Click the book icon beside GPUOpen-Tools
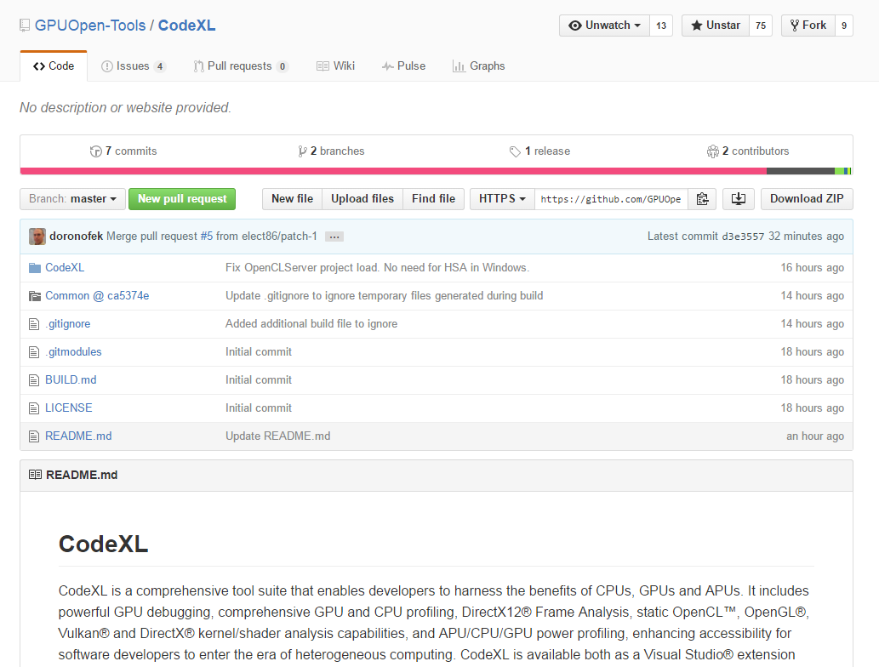The width and height of the screenshot is (879, 667). (x=24, y=24)
